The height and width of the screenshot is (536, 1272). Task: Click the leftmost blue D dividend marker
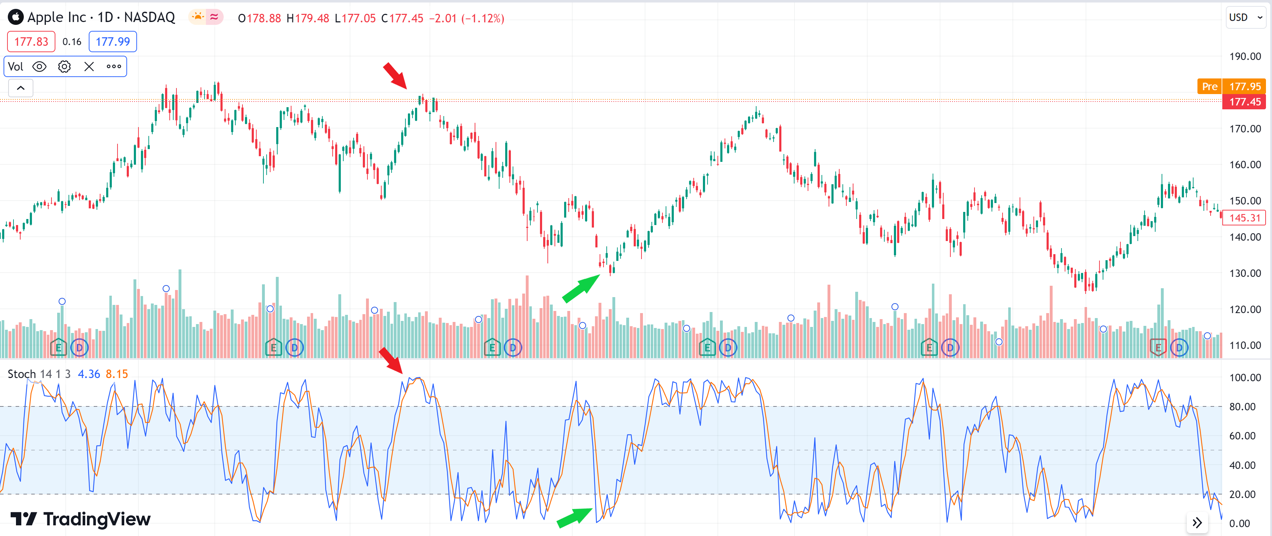point(80,348)
